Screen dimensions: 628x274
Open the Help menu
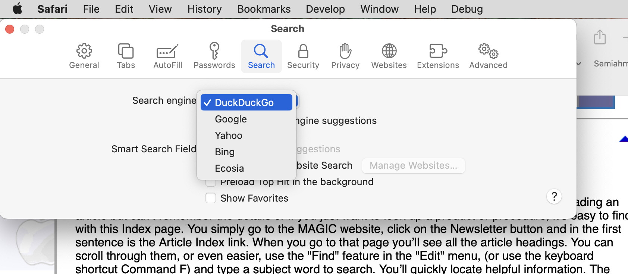[x=425, y=9]
